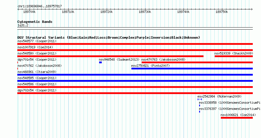Click the nsv548585 (Cooper2011) label

click(37, 78)
